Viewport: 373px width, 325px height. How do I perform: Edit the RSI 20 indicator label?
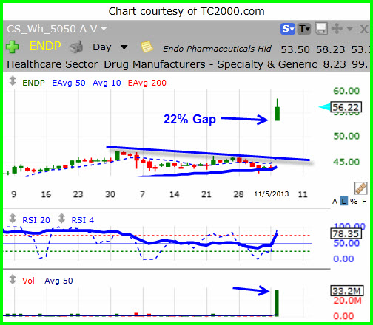pos(36,220)
